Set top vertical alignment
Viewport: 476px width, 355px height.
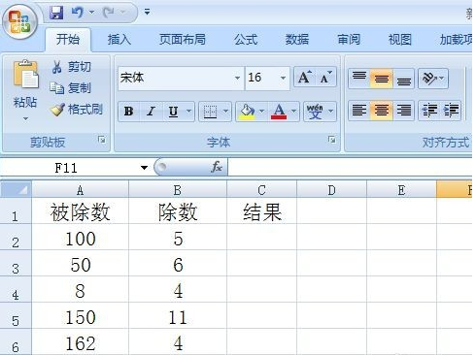[x=359, y=79]
